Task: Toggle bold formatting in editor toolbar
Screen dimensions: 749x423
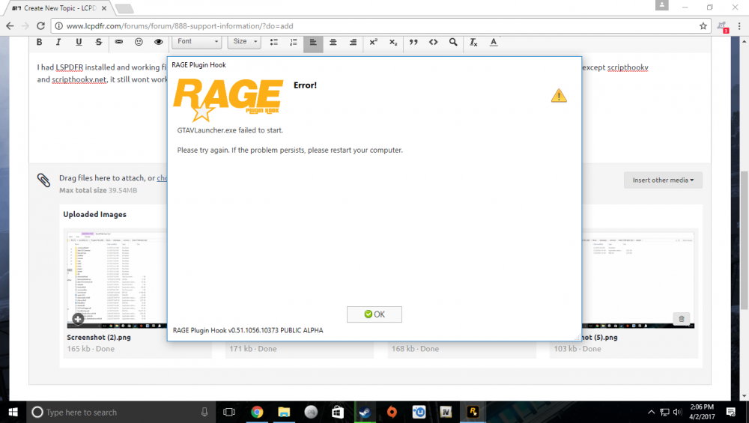Action: point(39,42)
